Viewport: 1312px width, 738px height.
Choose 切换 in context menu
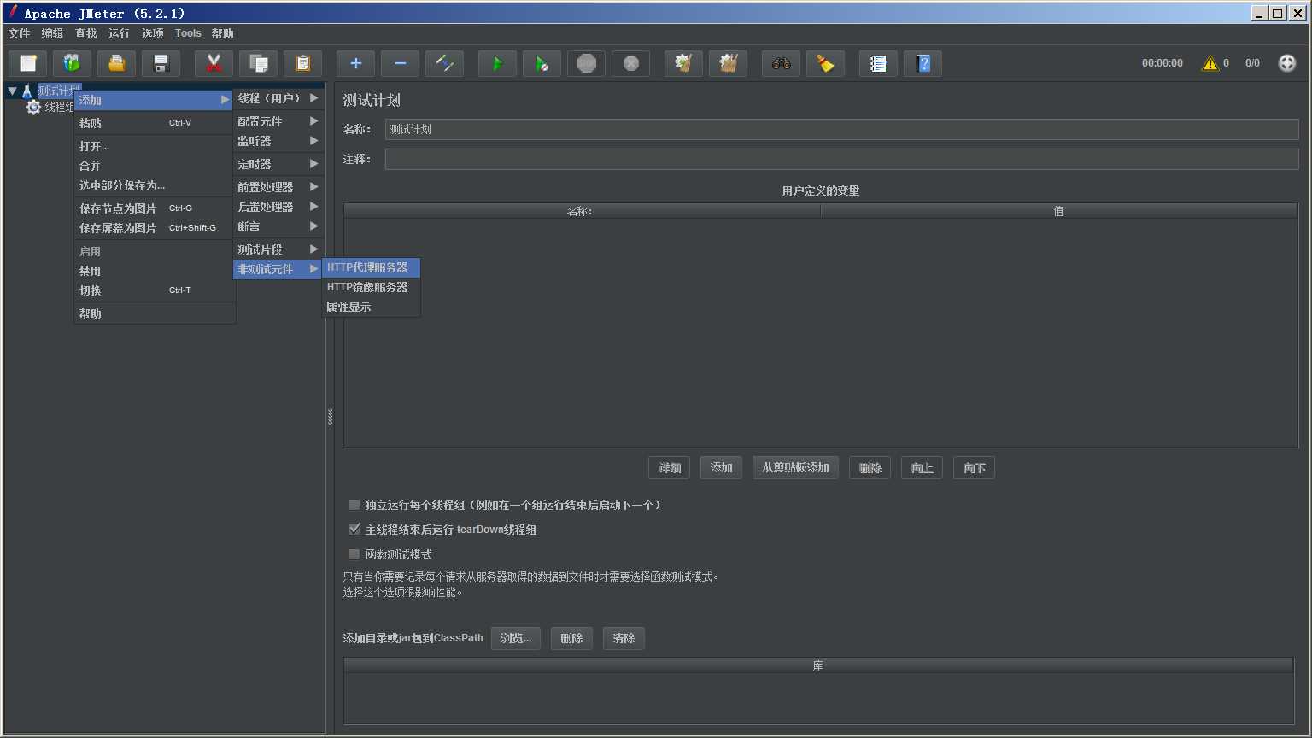[155, 290]
